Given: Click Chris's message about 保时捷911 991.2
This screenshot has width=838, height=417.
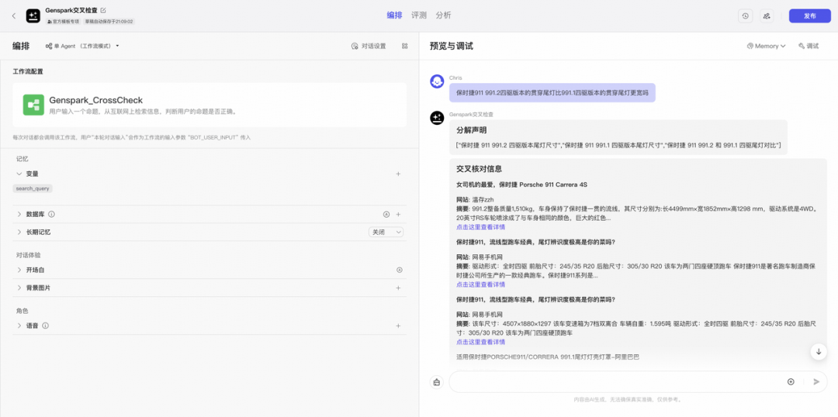Looking at the screenshot, I should (x=552, y=92).
